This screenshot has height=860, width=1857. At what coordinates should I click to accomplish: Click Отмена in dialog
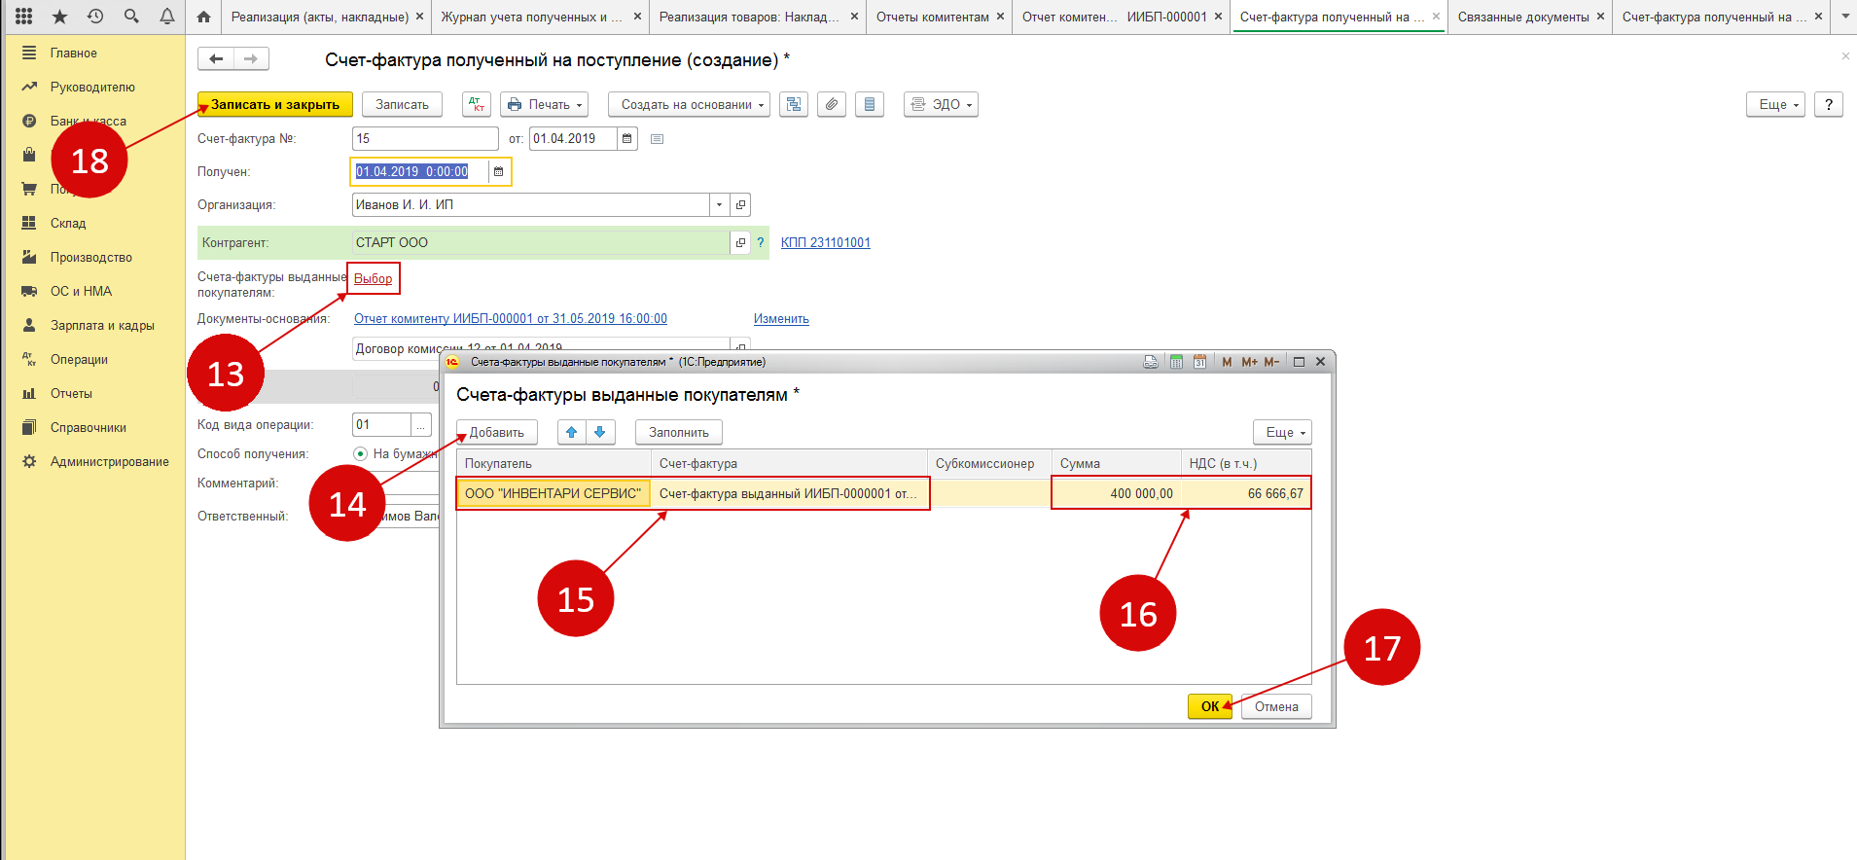tap(1276, 706)
